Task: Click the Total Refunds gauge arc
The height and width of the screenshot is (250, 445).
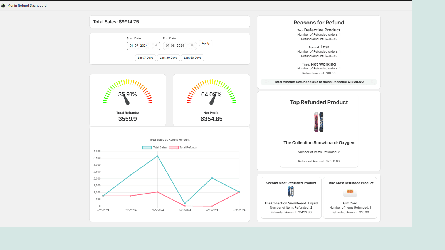Action: click(x=127, y=82)
